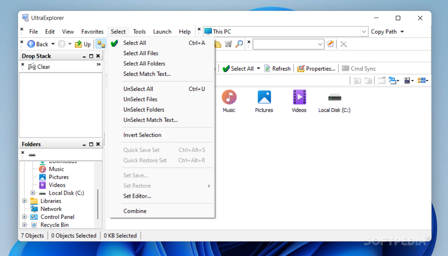Image resolution: width=448 pixels, height=256 pixels.
Task: Close the Folders panel
Action: 98,144
